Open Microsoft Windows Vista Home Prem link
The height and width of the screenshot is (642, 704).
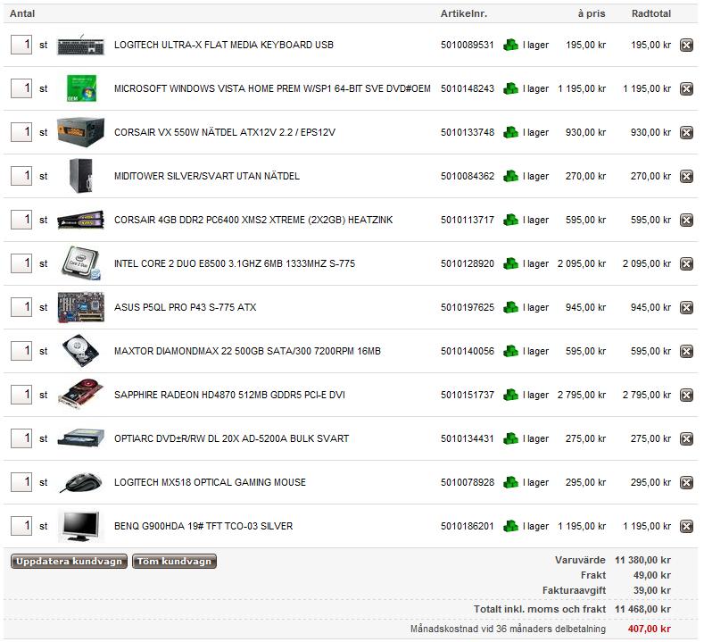tap(272, 88)
